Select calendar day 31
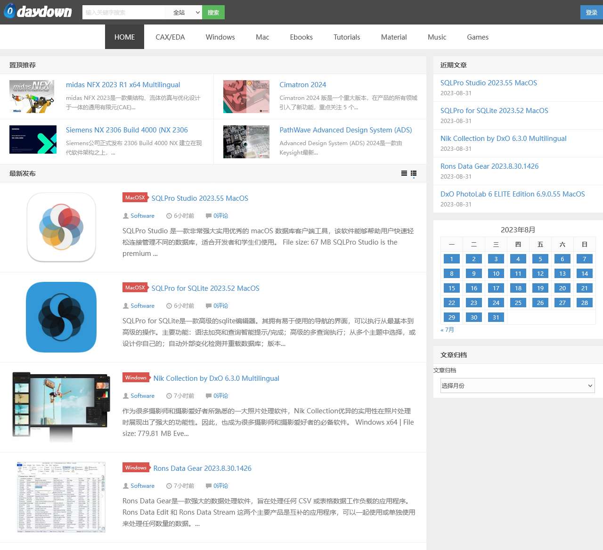603x550 pixels. point(496,317)
